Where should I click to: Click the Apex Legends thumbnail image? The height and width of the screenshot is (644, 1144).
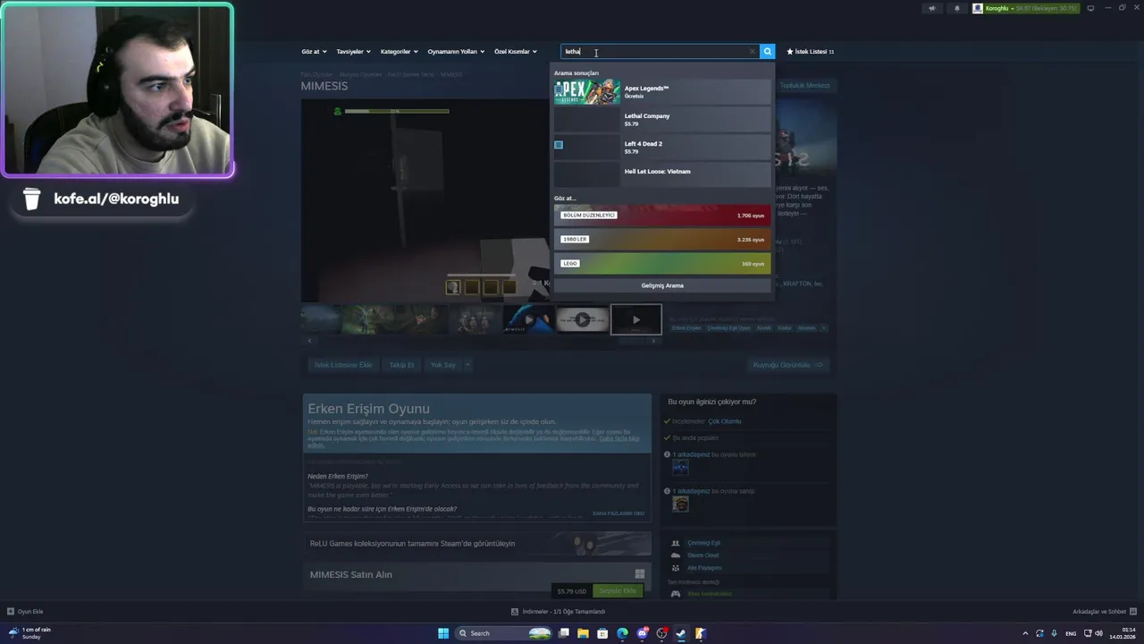coord(587,92)
